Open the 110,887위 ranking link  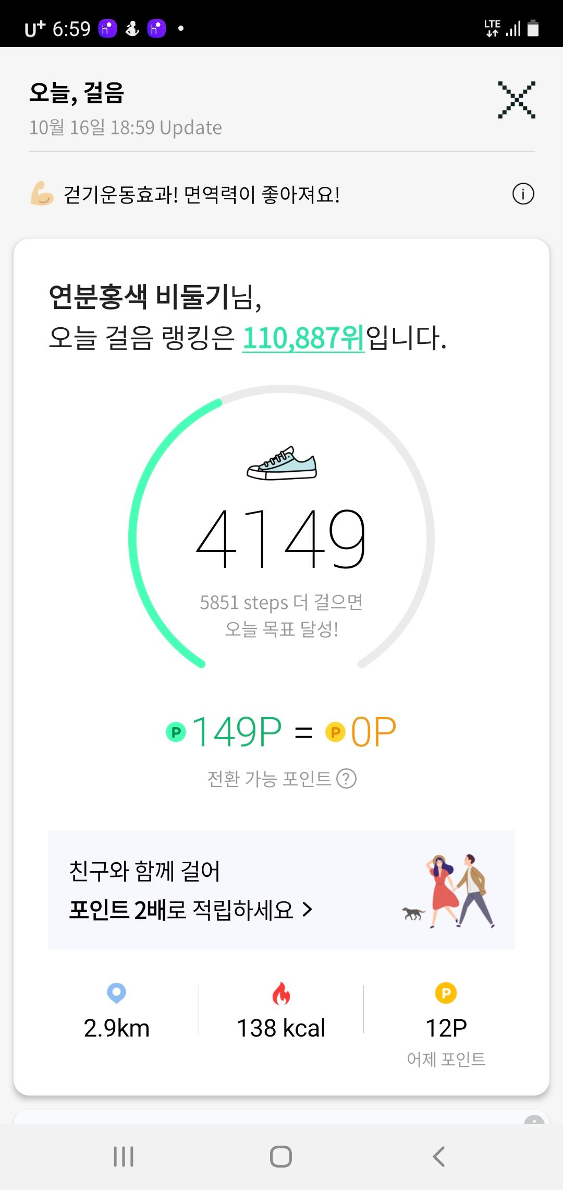click(303, 338)
